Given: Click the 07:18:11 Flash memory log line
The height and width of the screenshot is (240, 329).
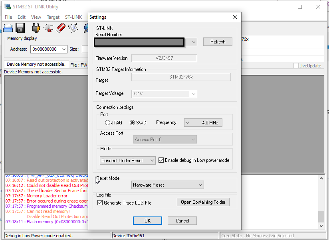Looking at the screenshot, I should [47, 222].
